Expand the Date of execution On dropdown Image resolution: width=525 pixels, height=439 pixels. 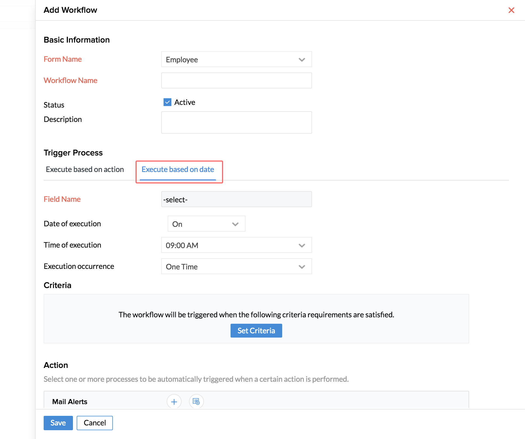tap(206, 224)
